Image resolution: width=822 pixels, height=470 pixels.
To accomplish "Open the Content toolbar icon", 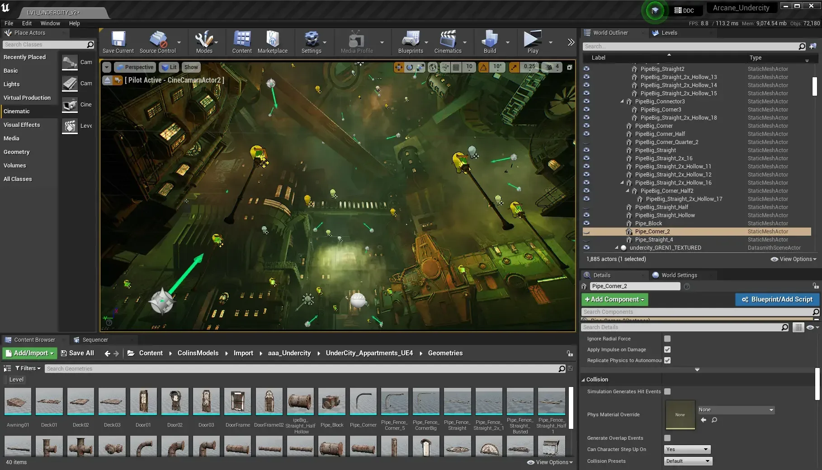I will point(242,42).
